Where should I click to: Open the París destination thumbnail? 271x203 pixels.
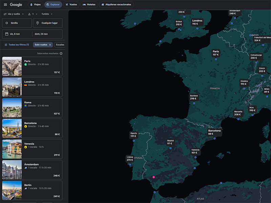point(12,66)
